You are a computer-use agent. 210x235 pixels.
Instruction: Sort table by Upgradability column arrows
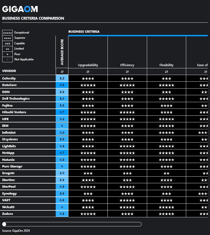tap(88, 72)
